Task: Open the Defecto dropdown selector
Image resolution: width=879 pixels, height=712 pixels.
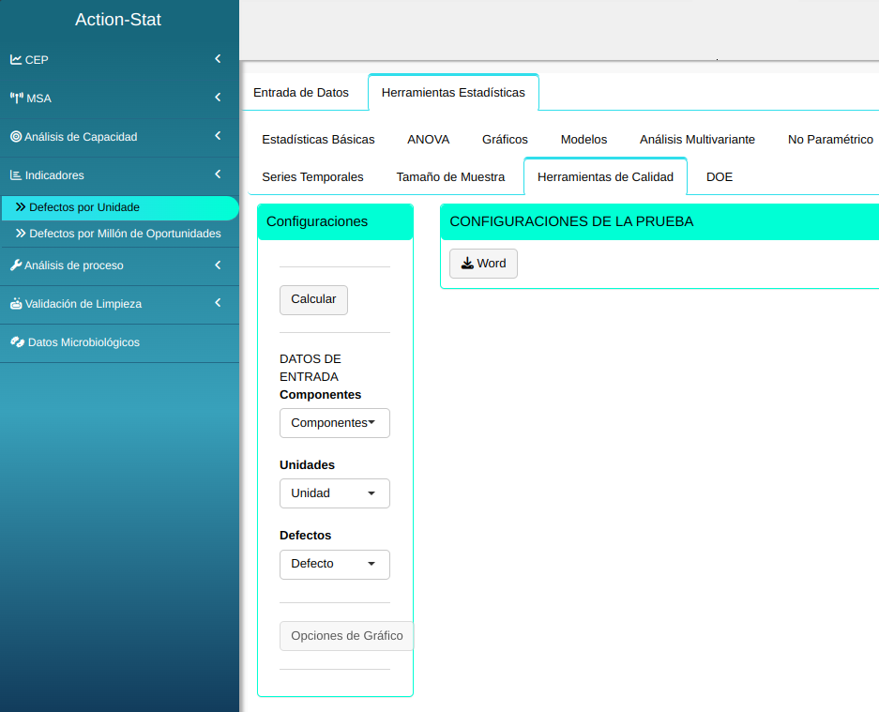Action: [x=334, y=564]
